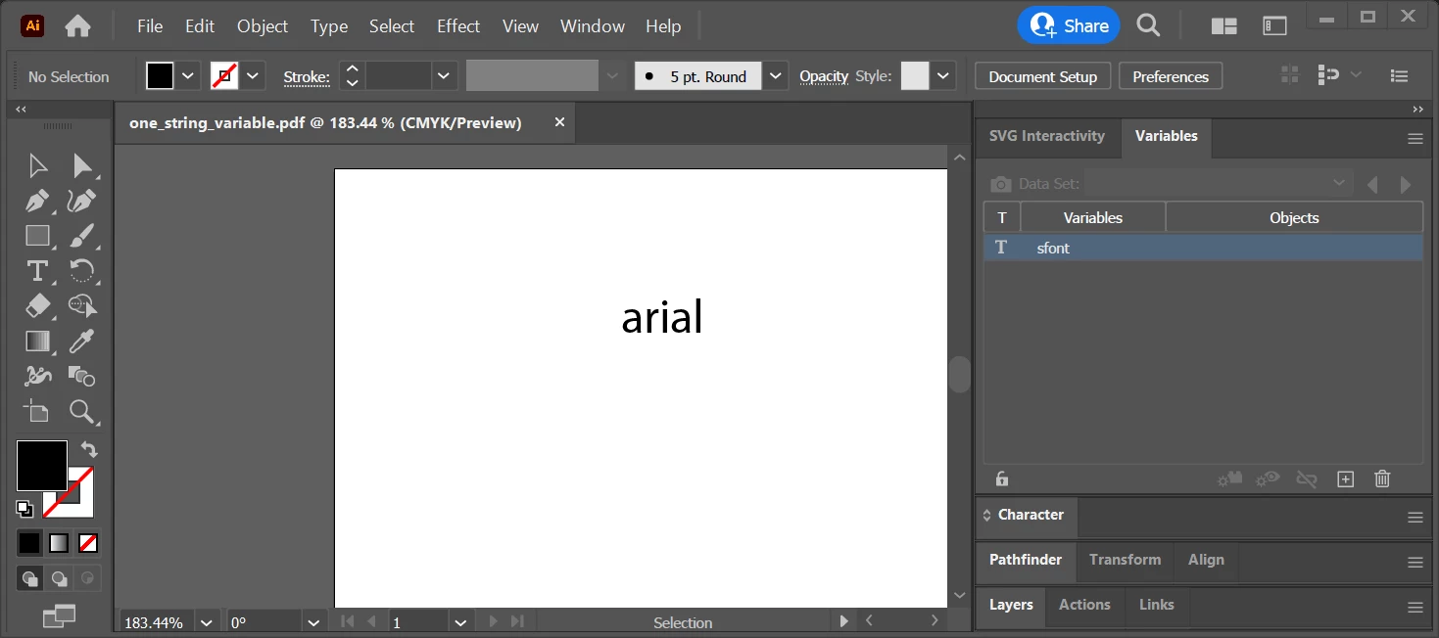Image resolution: width=1439 pixels, height=638 pixels.
Task: Apply Gradient fill mode
Action: tap(59, 542)
